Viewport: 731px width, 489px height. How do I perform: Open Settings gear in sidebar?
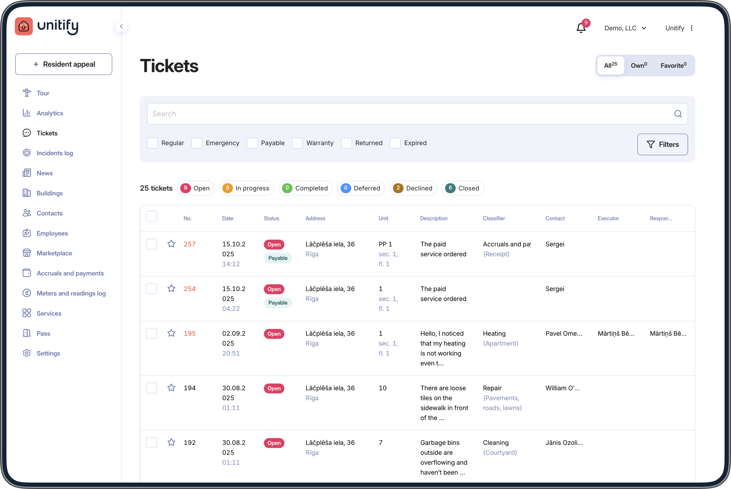point(27,353)
